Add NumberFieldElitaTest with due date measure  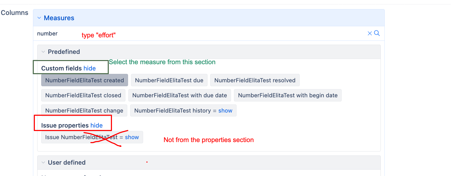(x=180, y=95)
